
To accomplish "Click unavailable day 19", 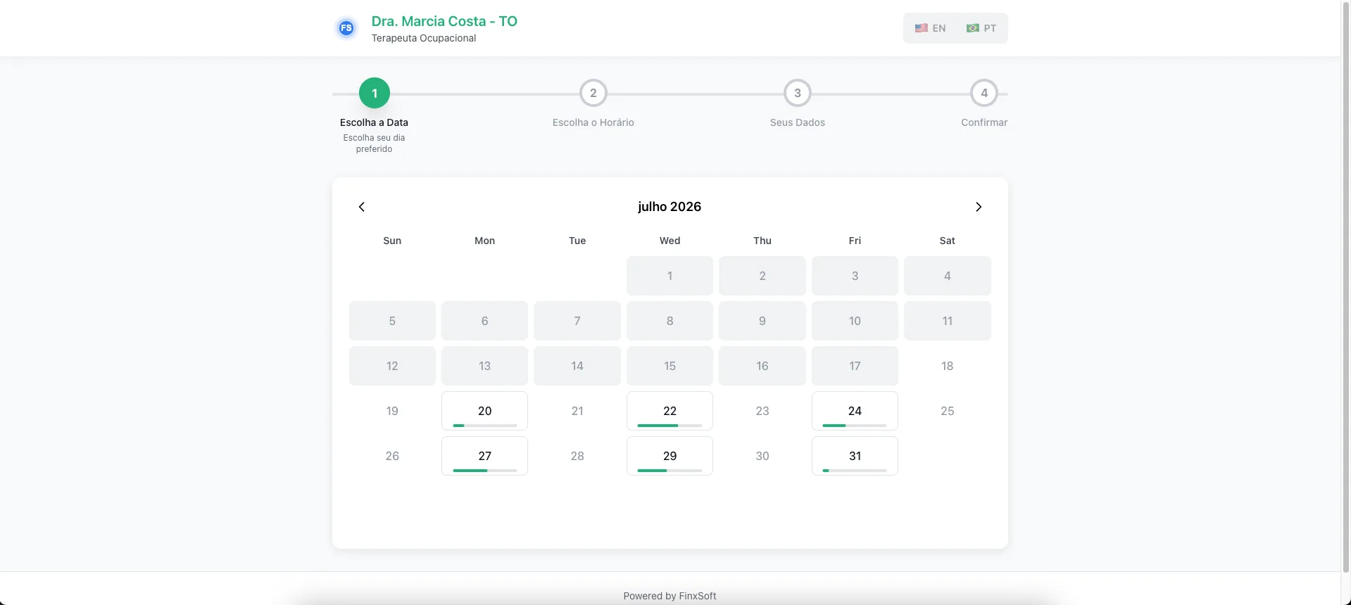I will click(x=392, y=411).
